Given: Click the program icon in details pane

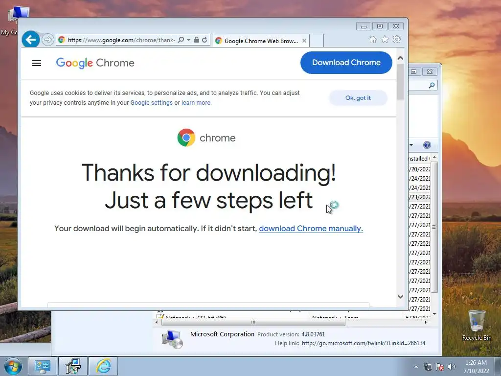Looking at the screenshot, I should click(172, 339).
